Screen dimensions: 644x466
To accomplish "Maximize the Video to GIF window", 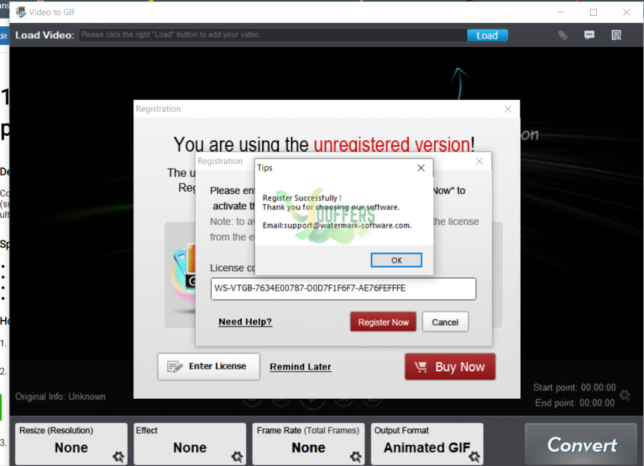I will coord(594,13).
